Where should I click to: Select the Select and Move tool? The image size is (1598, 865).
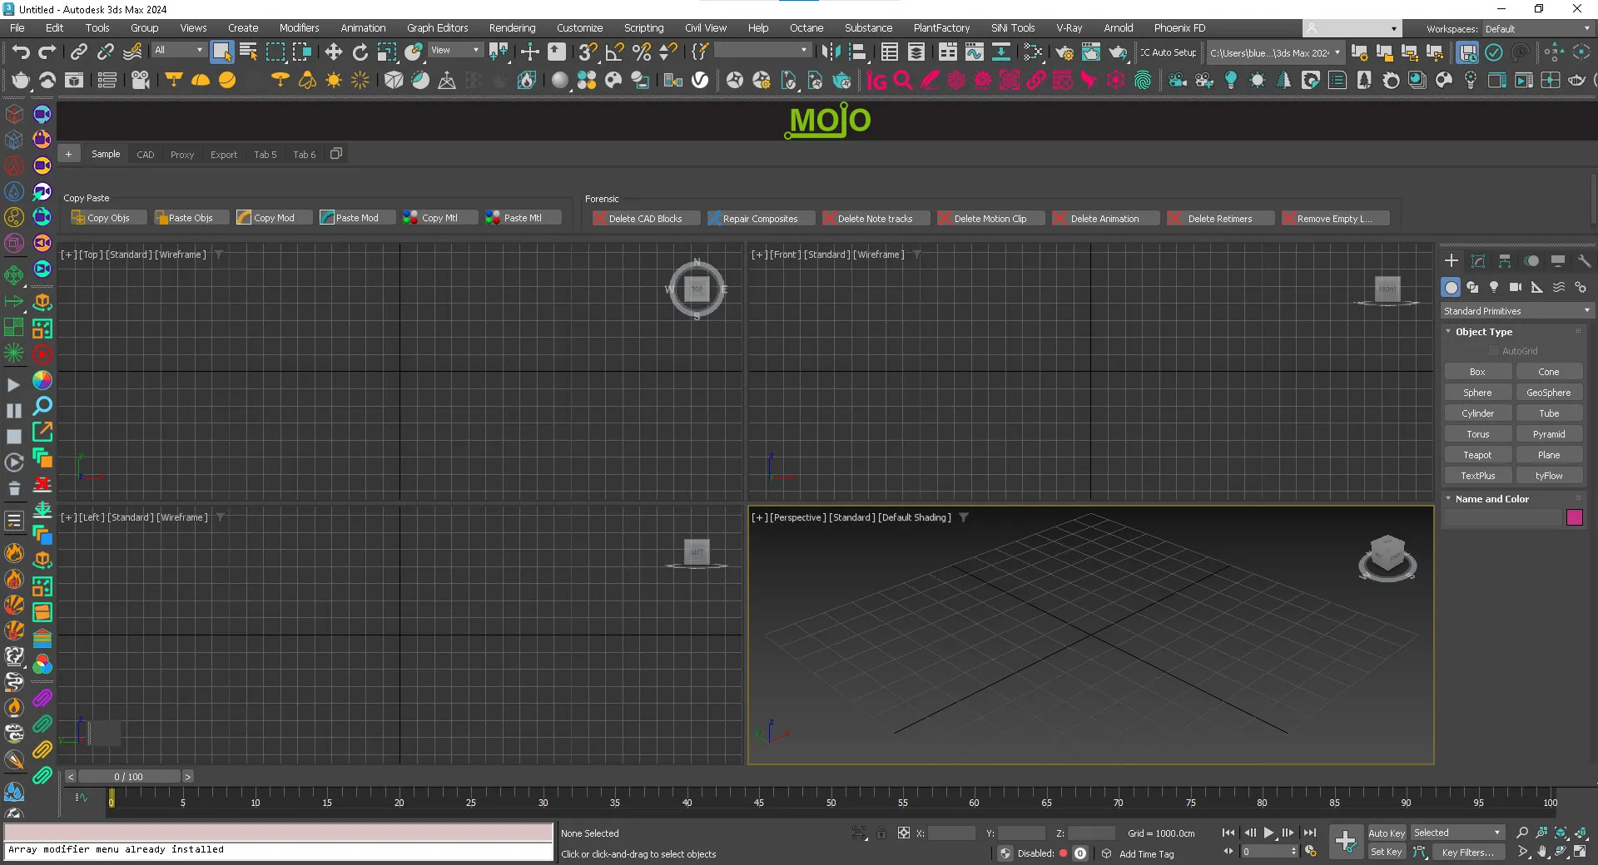334,52
